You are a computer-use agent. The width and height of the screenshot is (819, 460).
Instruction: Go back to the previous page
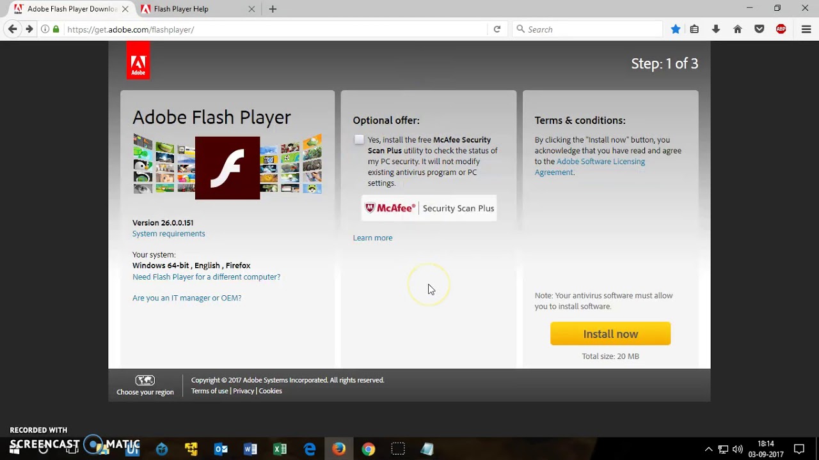tap(13, 29)
